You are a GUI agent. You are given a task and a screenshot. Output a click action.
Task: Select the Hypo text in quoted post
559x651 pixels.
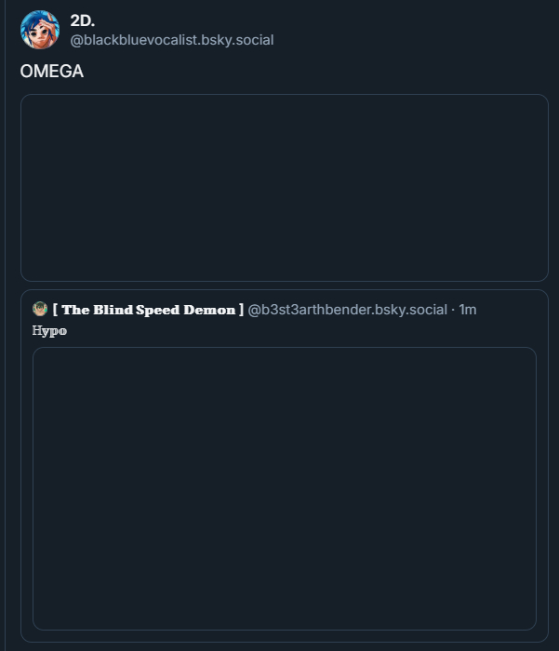click(49, 330)
